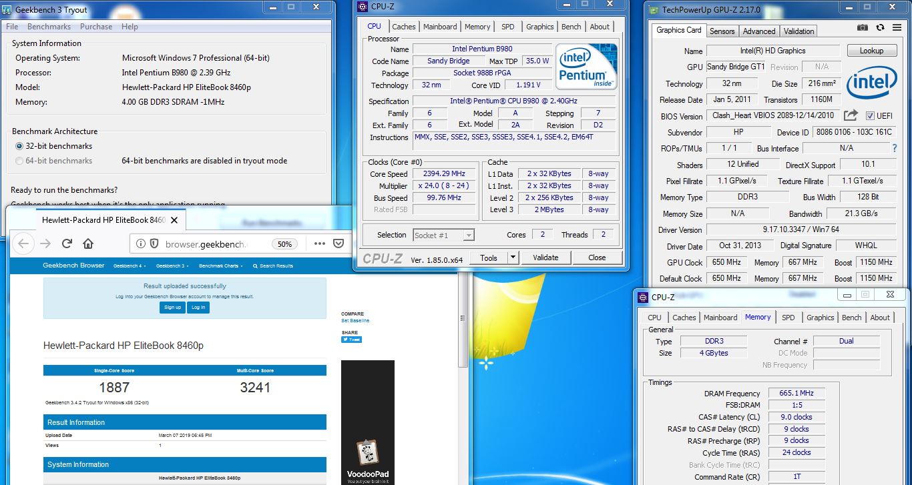
Task: Open the Socket #1 selection dropdown in CPU-Z
Action: click(x=443, y=235)
